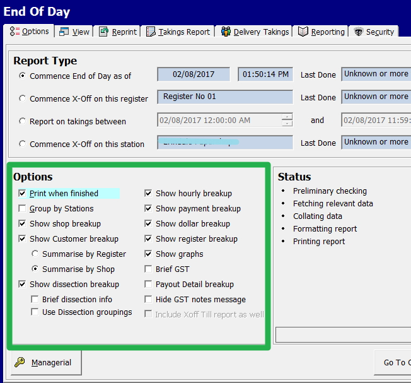This screenshot has height=383, width=411.
Task: Click the Reporting tab book icon
Action: tap(303, 32)
